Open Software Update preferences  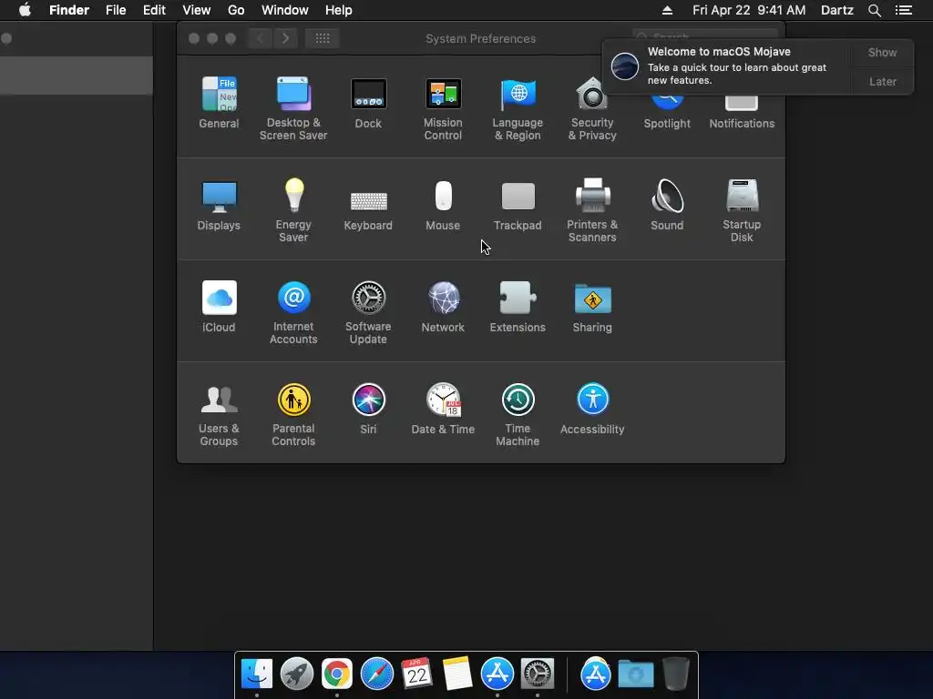[368, 312]
